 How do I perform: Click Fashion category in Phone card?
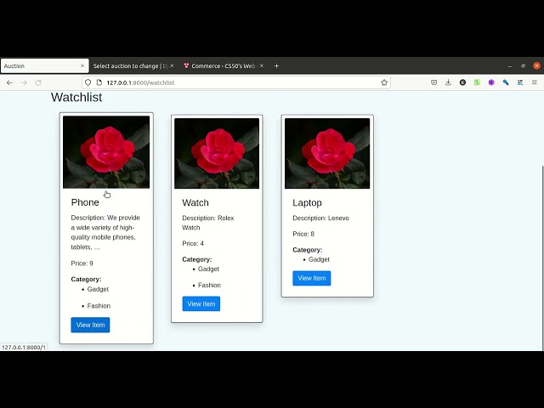99,306
